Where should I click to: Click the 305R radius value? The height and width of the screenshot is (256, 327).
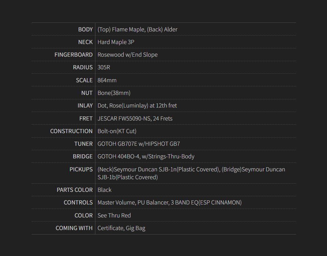click(x=104, y=67)
